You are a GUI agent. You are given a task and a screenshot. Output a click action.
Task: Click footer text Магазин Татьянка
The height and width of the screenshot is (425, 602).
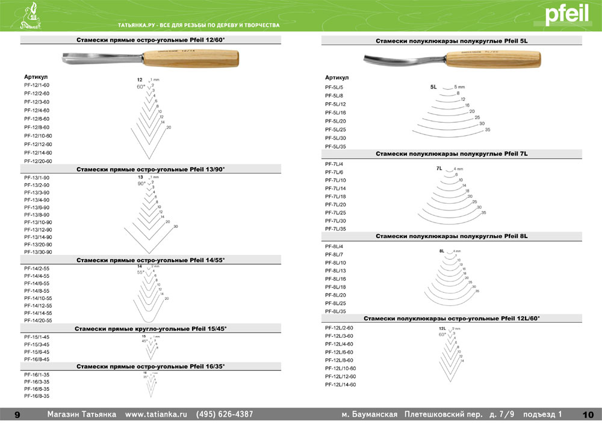[x=82, y=414]
